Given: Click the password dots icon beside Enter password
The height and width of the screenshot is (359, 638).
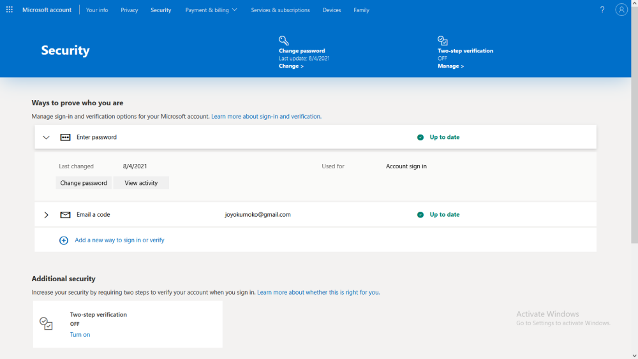Looking at the screenshot, I should (x=65, y=138).
